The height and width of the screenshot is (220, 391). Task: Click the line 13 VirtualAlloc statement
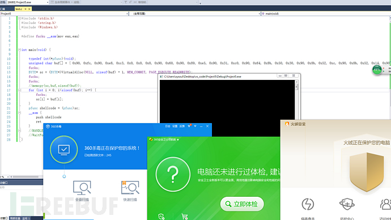point(110,72)
